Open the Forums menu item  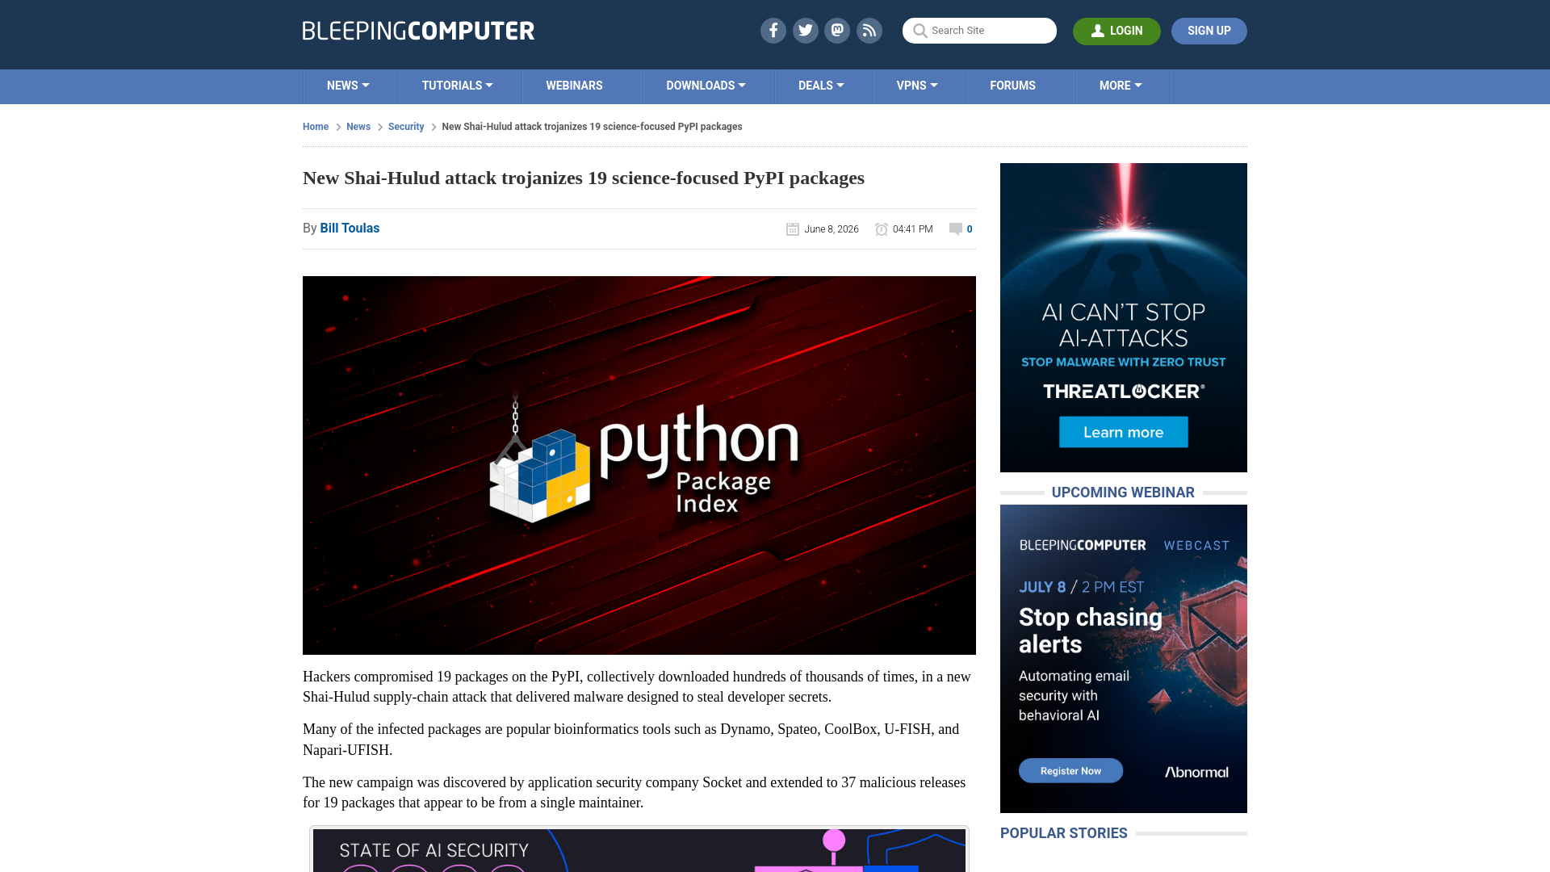(x=1012, y=86)
